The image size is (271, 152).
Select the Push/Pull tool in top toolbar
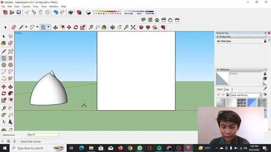point(55,27)
